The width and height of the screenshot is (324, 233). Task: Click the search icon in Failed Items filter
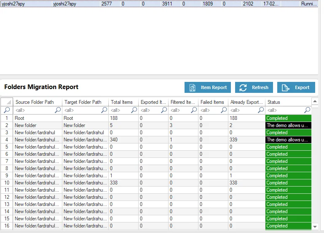(x=224, y=110)
